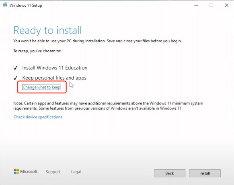Viewport: 234px width, 185px height.
Task: Minimize the Windows 11 Setup window
Action: (196, 5)
